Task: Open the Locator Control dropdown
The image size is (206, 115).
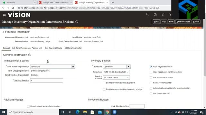Action: [x=116, y=77]
